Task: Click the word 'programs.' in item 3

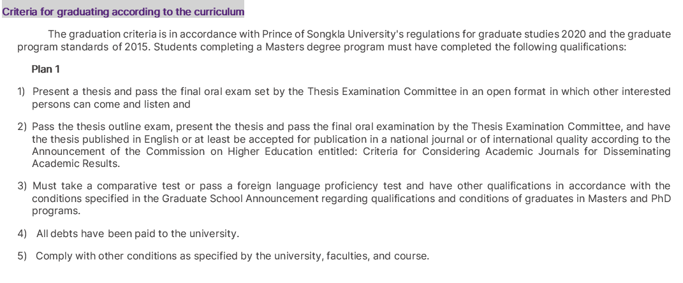Action: (x=56, y=211)
